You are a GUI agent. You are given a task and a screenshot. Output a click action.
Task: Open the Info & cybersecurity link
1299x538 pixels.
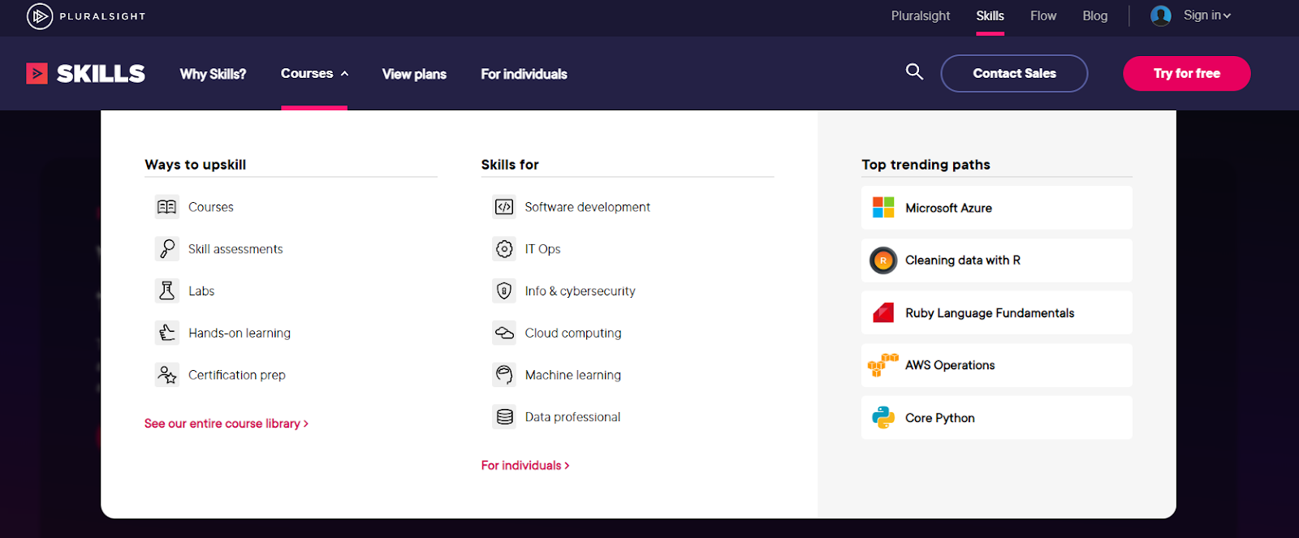tap(580, 291)
